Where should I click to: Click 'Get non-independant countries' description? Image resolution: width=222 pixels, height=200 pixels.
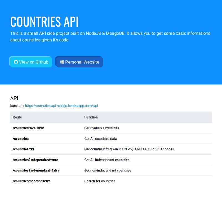tap(108, 170)
